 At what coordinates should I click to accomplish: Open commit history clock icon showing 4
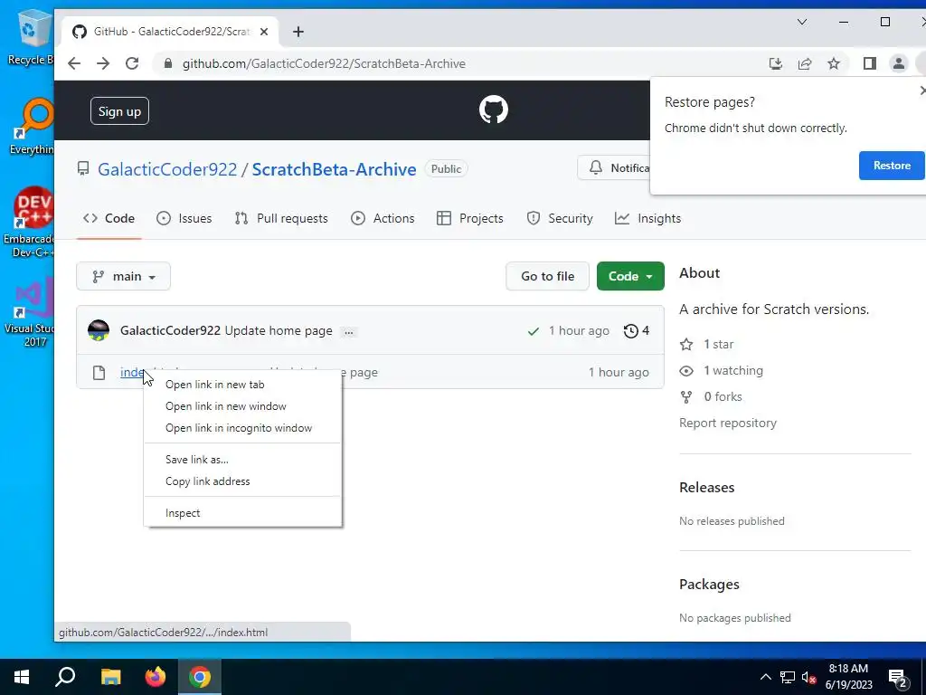tap(636, 331)
